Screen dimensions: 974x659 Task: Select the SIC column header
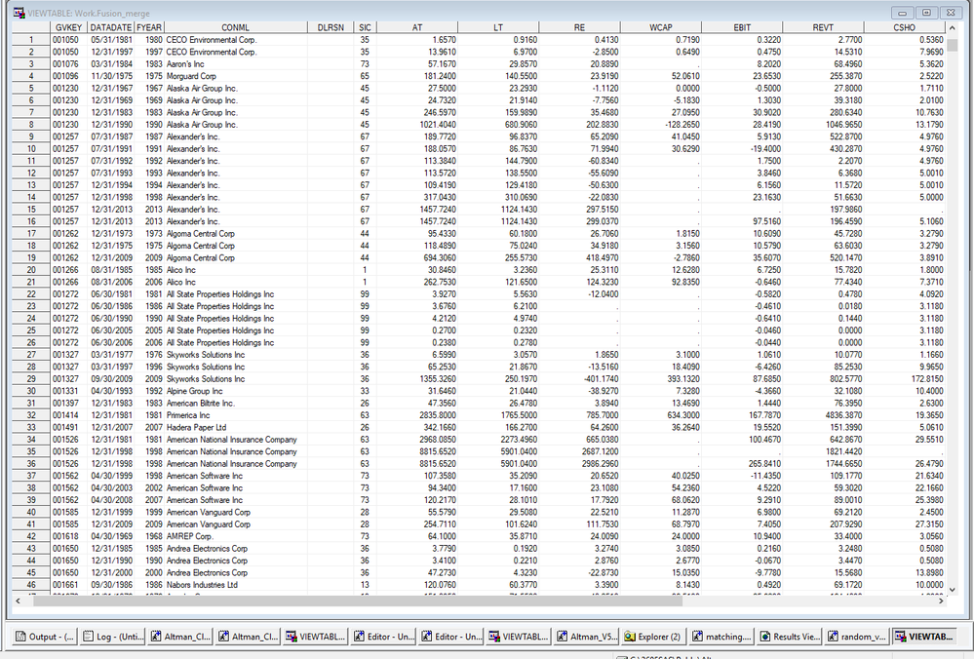(365, 27)
